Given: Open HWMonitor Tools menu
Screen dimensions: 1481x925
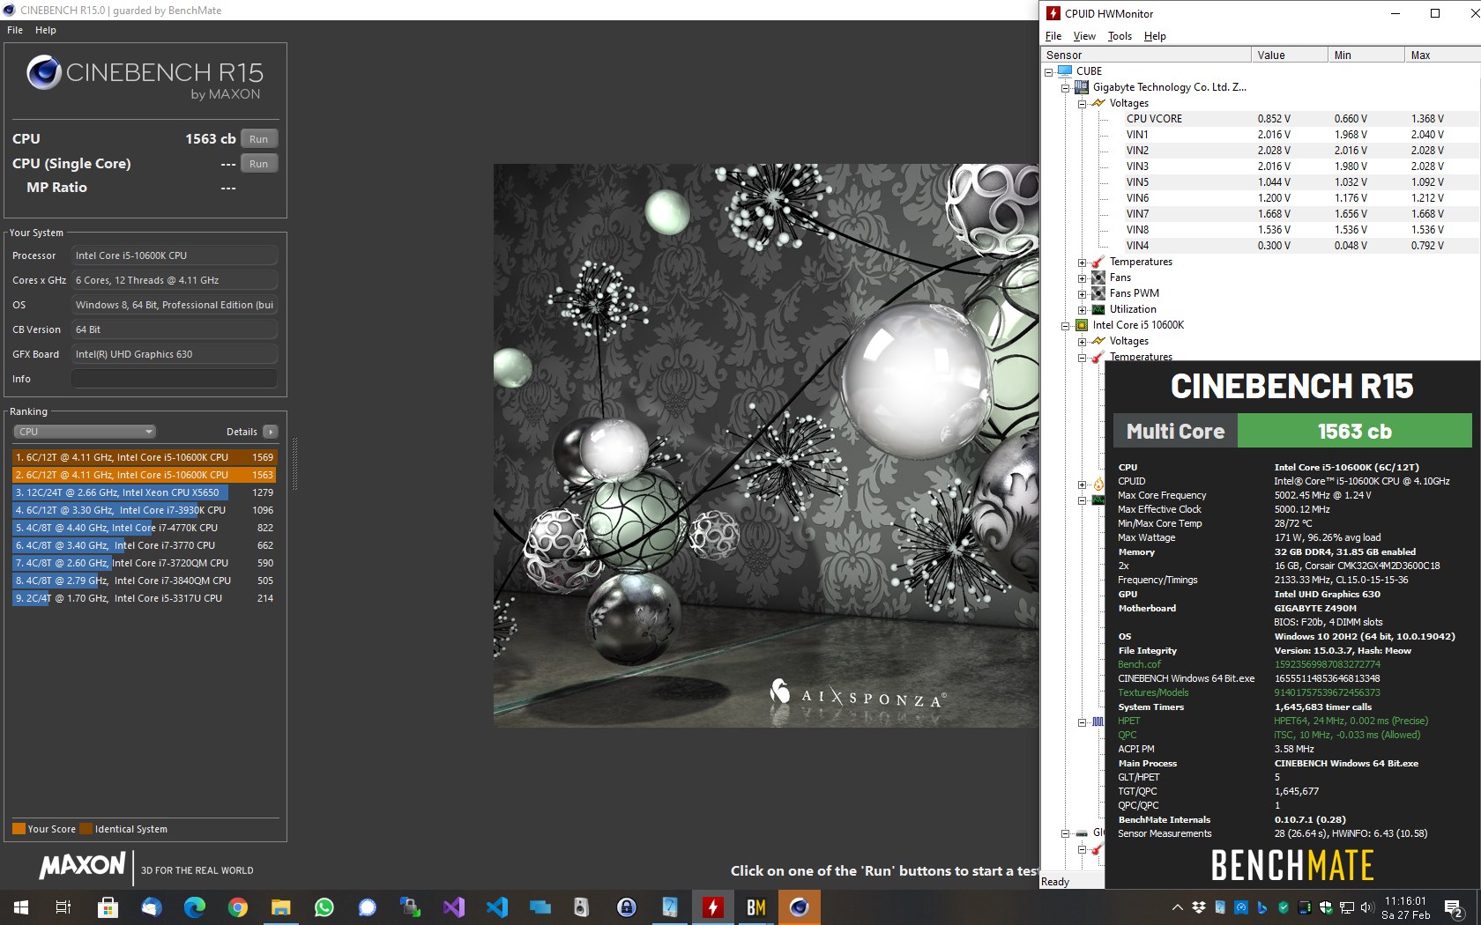Looking at the screenshot, I should tap(1120, 36).
